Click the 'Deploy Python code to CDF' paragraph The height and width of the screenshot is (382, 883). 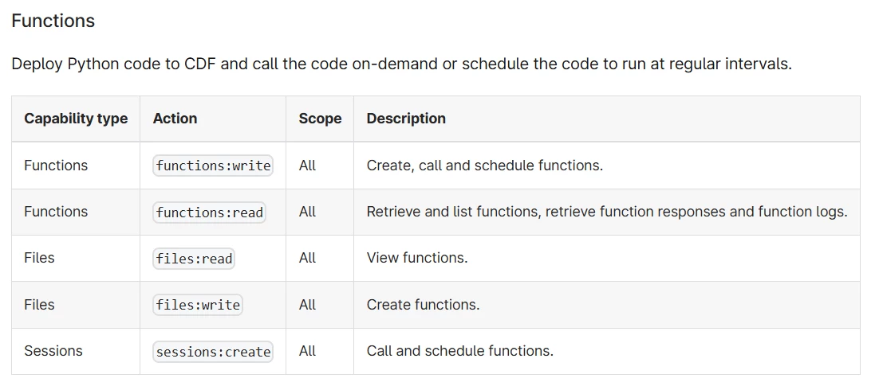click(x=401, y=64)
